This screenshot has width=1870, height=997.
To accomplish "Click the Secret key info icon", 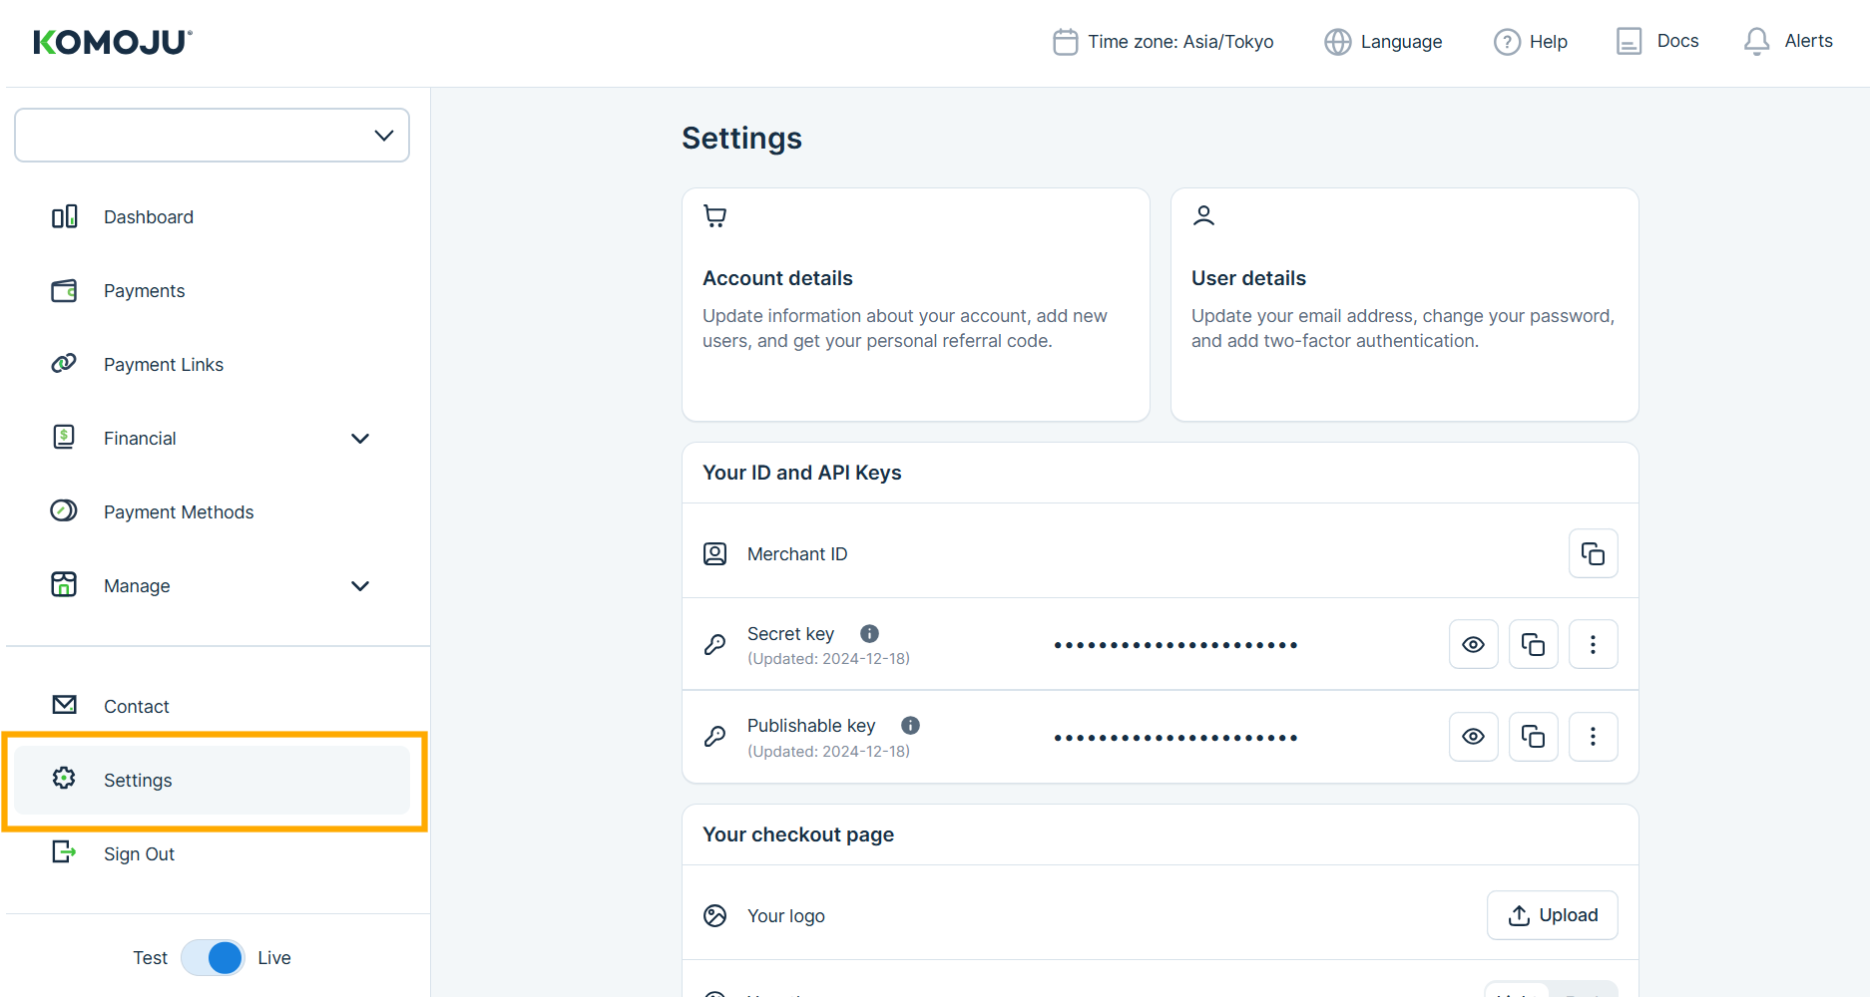I will tap(869, 634).
